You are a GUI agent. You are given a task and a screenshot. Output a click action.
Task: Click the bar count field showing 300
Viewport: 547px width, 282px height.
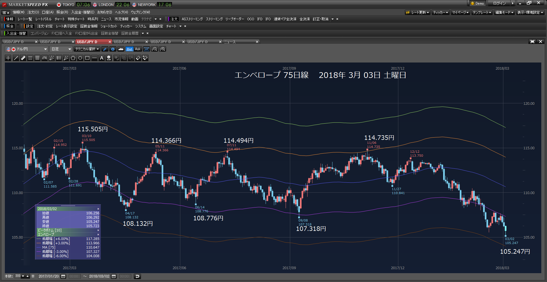18,276
